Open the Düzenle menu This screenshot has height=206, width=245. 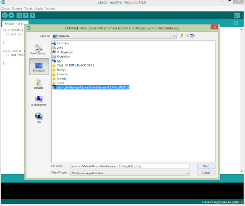pos(17,8)
